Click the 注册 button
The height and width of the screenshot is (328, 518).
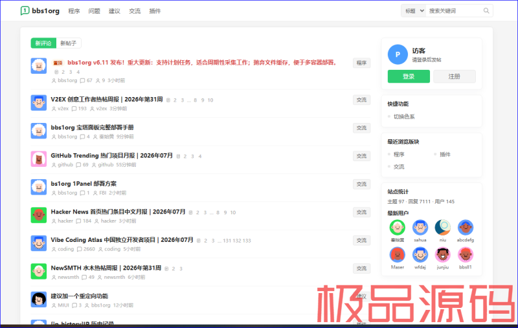coord(455,76)
